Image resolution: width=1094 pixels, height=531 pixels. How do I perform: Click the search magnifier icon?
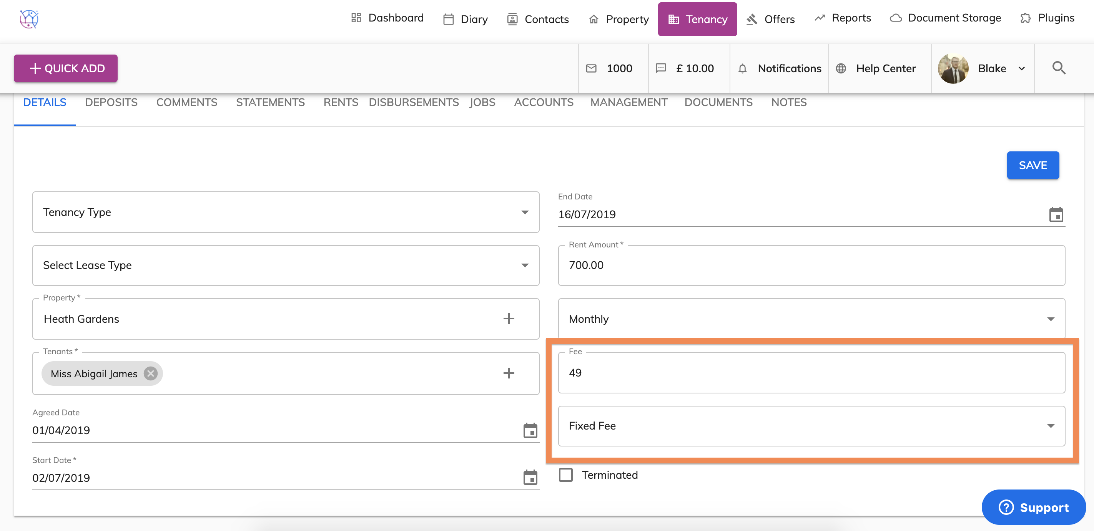coord(1059,68)
